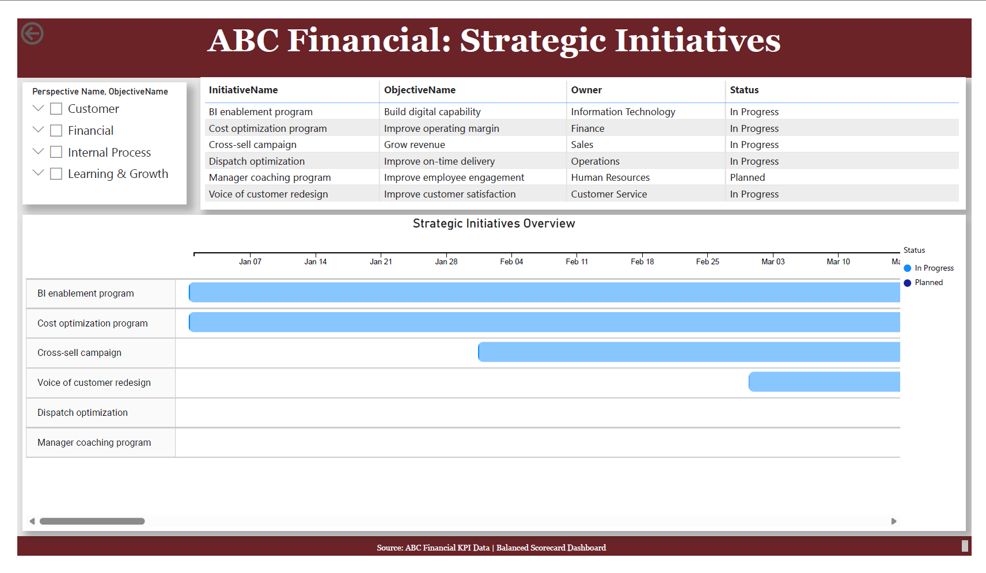Click the Feb 04 timeline date marker

pos(511,261)
